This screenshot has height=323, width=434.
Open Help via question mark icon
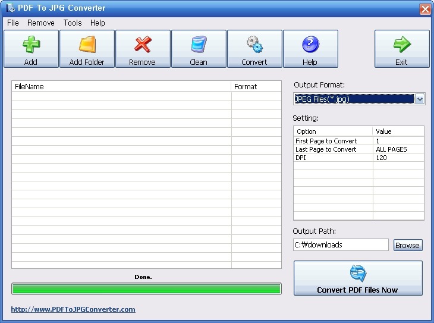point(310,45)
